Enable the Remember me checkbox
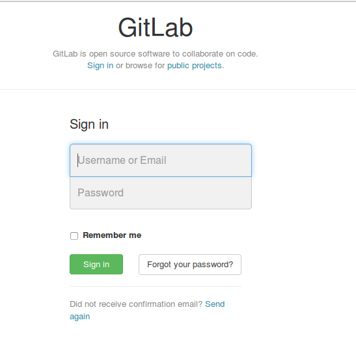This screenshot has height=342, width=356. click(x=74, y=235)
